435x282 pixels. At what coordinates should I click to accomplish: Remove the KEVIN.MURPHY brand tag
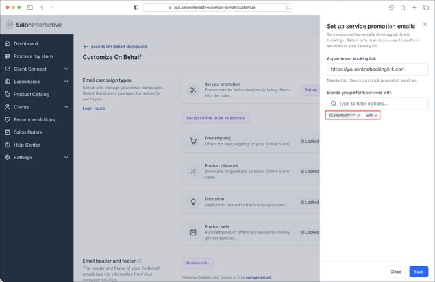358,115
